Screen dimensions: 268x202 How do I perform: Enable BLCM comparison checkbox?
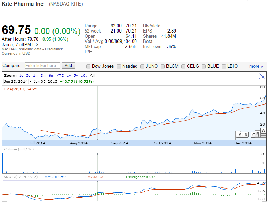(163, 66)
